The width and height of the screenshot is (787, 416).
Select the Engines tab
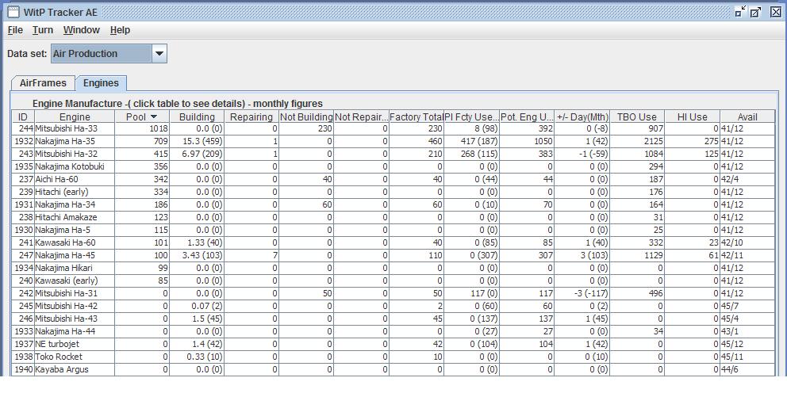[101, 83]
